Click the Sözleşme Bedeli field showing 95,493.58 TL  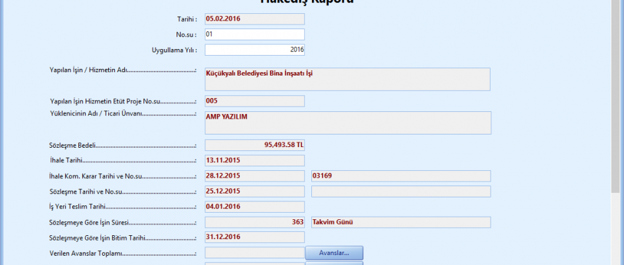click(x=254, y=145)
